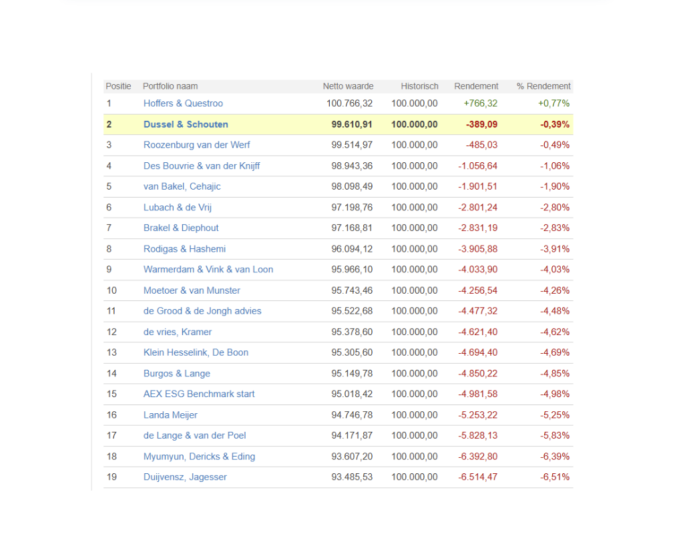The height and width of the screenshot is (540, 673).
Task: Select Moetoer & van Munster portfolio
Action: [x=192, y=290]
